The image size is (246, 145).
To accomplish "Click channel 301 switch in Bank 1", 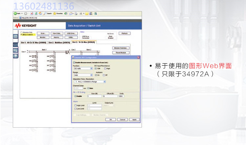I will pyautogui.click(x=34, y=56).
